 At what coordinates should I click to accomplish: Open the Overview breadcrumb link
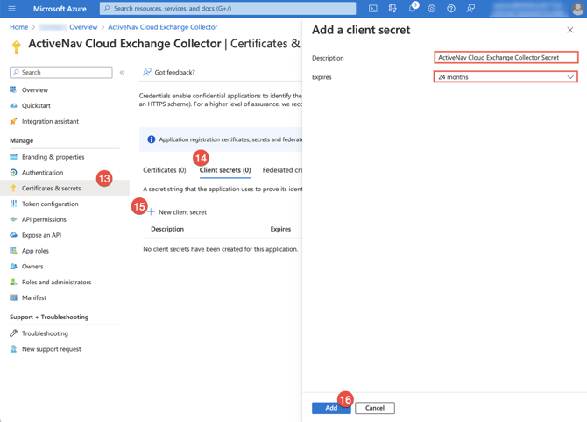[x=83, y=27]
